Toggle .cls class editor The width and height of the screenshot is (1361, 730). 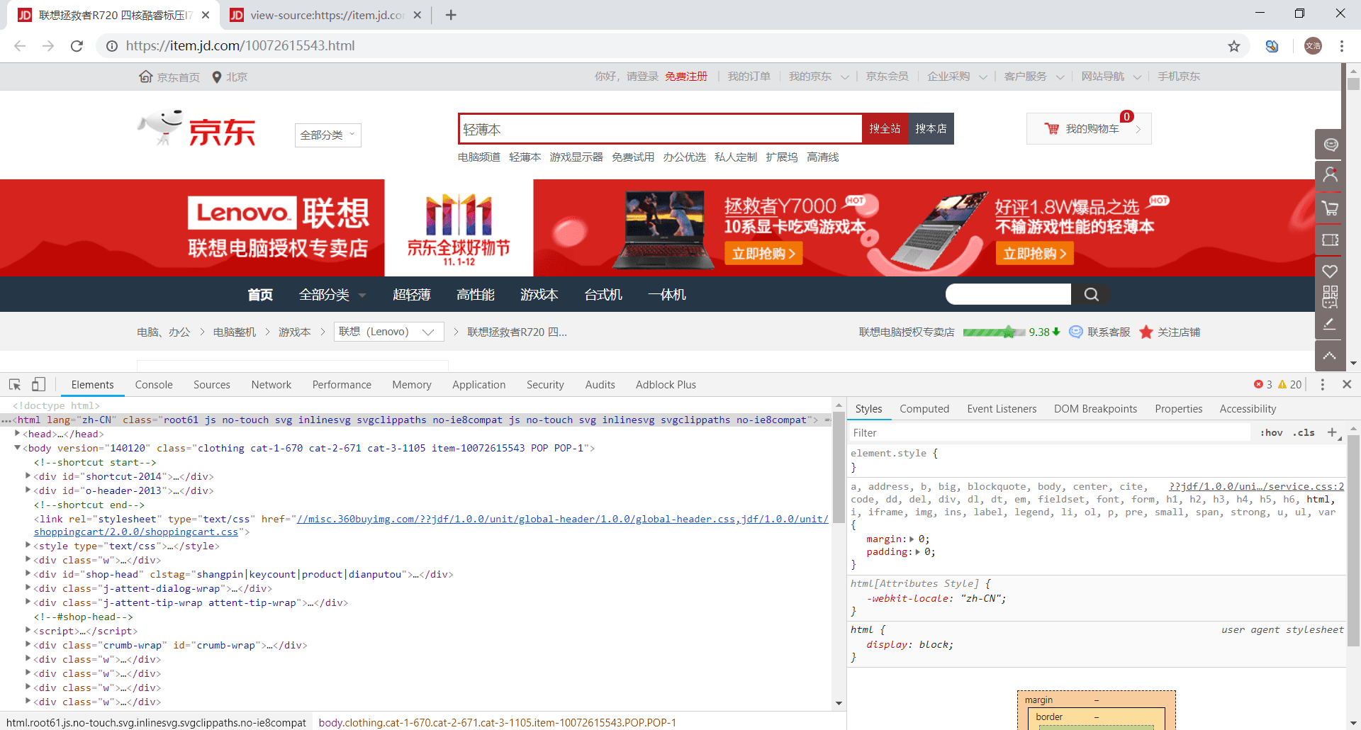pos(1304,432)
